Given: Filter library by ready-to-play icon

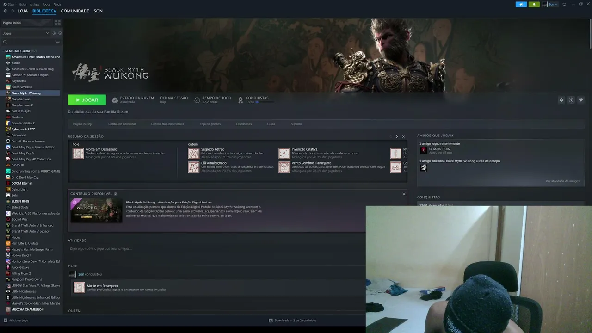Looking at the screenshot, I should [60, 33].
